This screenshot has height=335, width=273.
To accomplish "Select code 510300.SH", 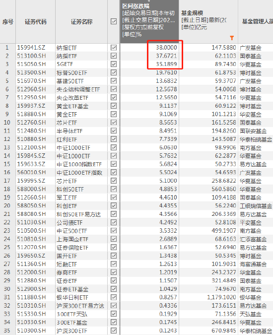I will [x=31, y=331].
